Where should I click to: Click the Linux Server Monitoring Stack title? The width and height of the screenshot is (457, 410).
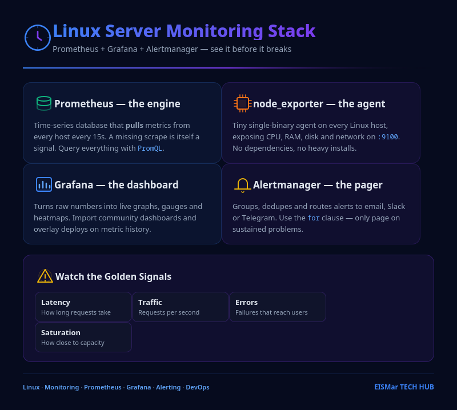[x=184, y=31]
